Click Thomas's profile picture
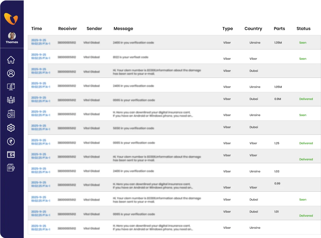This screenshot has height=238, width=321. point(12,35)
